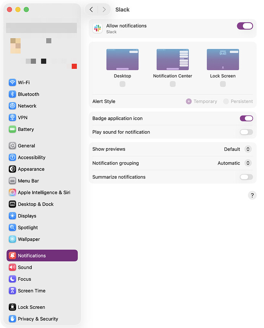Toggle Summarize notifications switch
Image resolution: width=264 pixels, height=328 pixels.
pos(246,177)
